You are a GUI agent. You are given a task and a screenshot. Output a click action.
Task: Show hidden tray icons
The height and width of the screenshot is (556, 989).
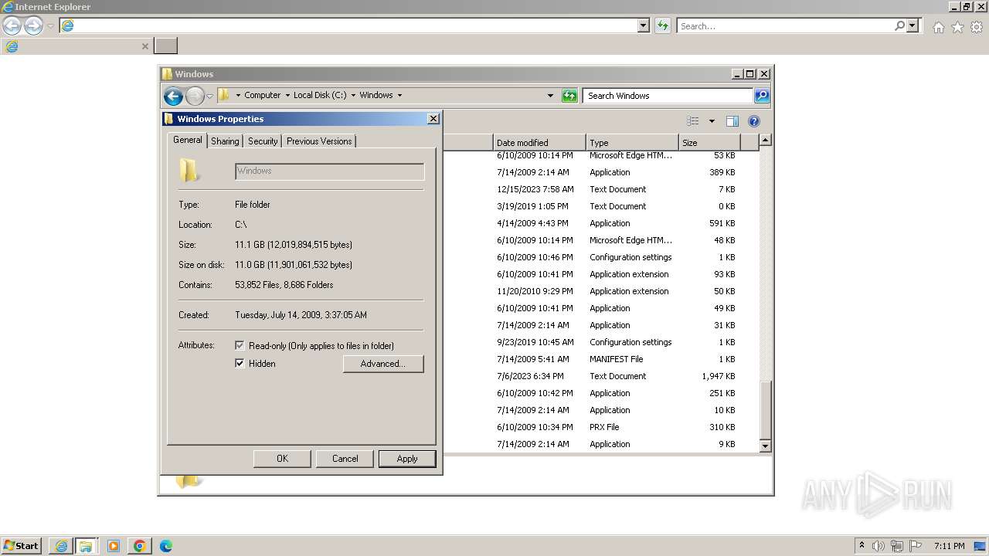click(x=862, y=546)
